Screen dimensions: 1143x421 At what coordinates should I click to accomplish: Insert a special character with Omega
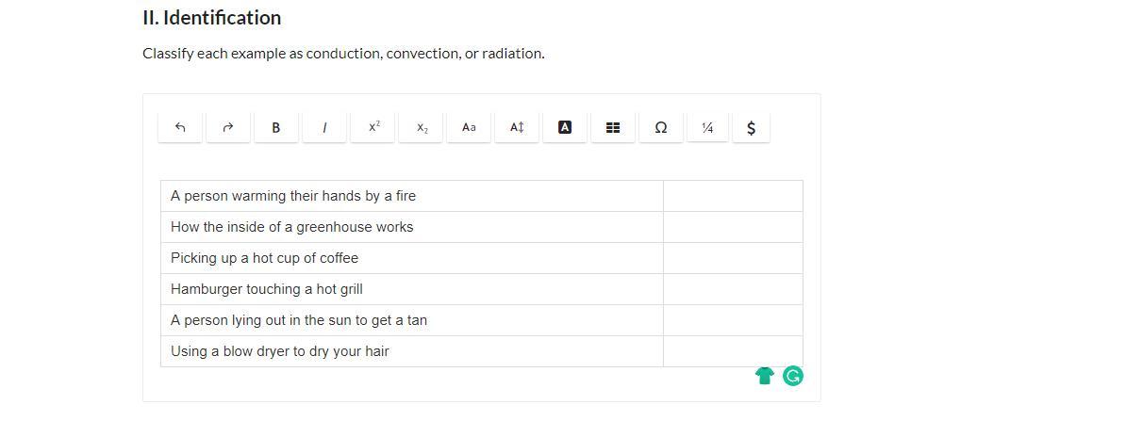coord(661,127)
